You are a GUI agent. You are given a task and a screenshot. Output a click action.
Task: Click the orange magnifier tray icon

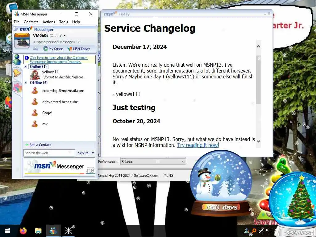click(x=254, y=231)
